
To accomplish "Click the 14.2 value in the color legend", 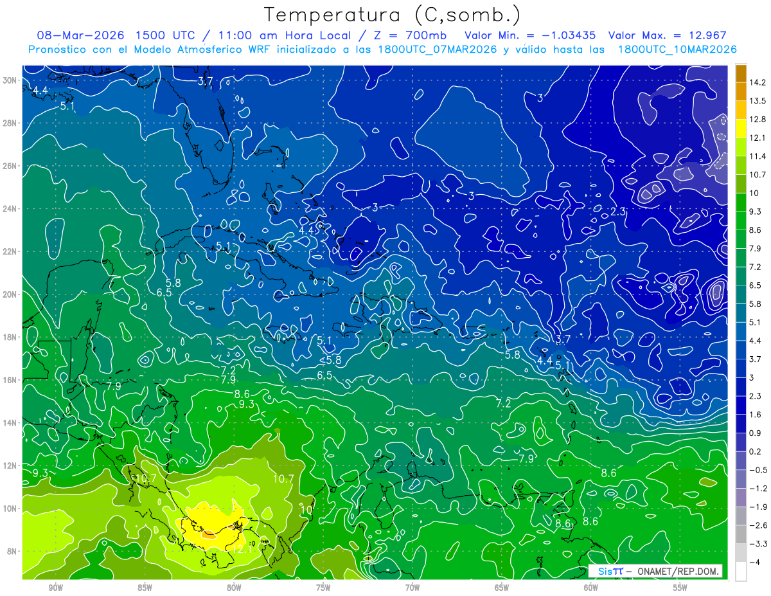I will (758, 82).
